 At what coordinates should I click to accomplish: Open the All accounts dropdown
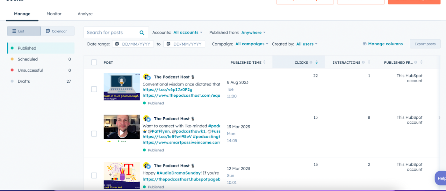(188, 33)
